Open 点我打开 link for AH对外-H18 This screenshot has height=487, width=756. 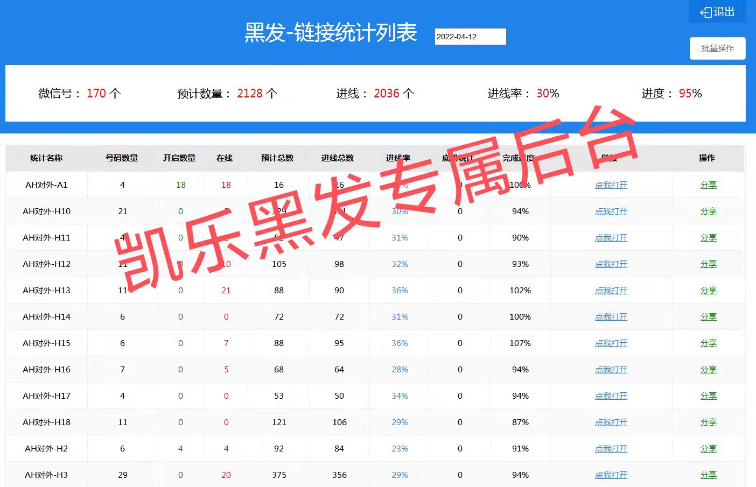(x=611, y=422)
